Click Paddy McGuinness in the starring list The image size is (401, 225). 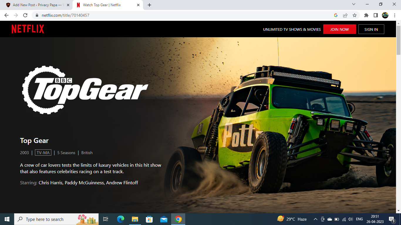click(84, 183)
